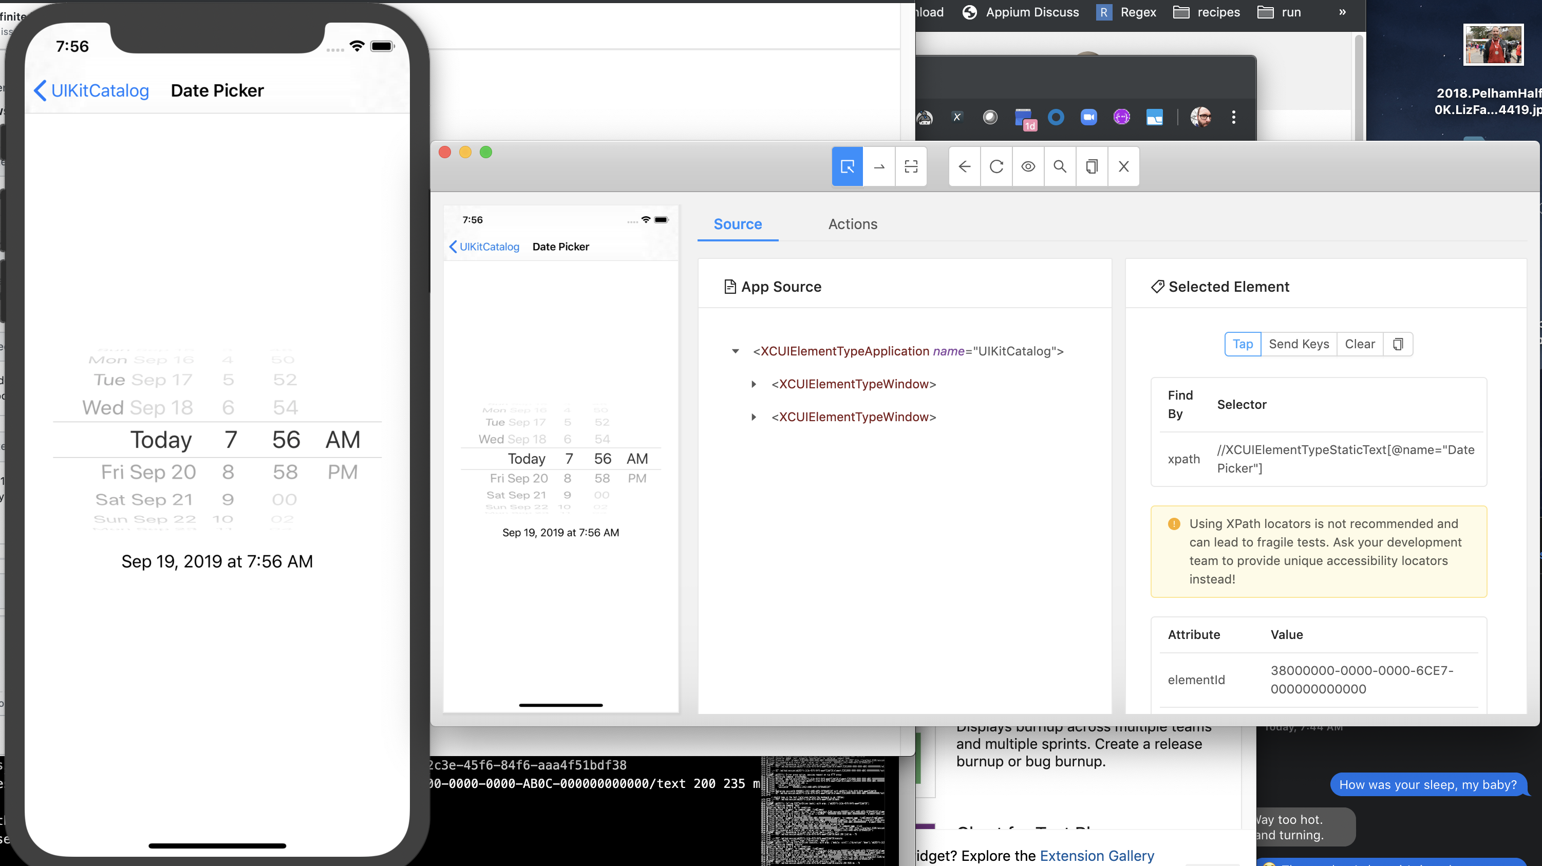This screenshot has width=1542, height=866.
Task: Open the Search for element magnifier
Action: point(1060,166)
